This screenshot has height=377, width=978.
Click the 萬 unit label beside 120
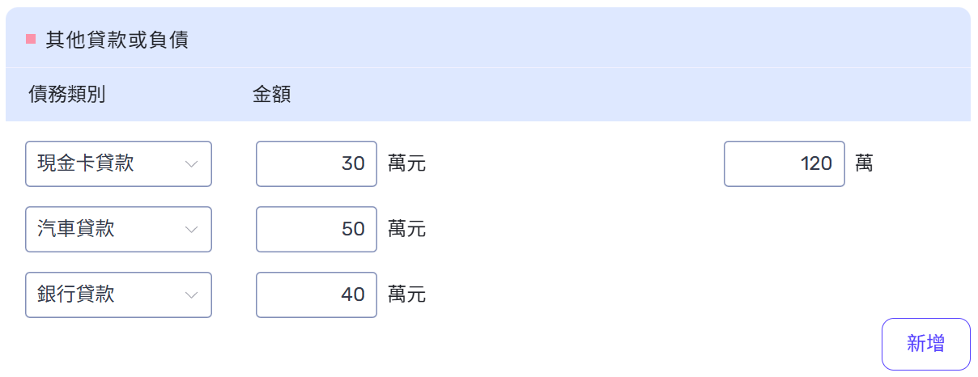[864, 164]
